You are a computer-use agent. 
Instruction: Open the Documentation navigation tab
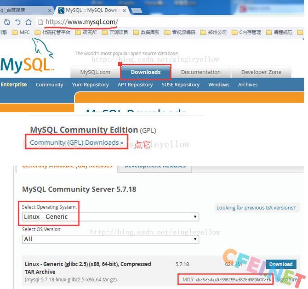pyautogui.click(x=201, y=72)
